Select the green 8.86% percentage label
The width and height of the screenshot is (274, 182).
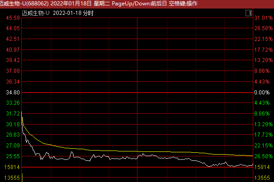[262, 114]
